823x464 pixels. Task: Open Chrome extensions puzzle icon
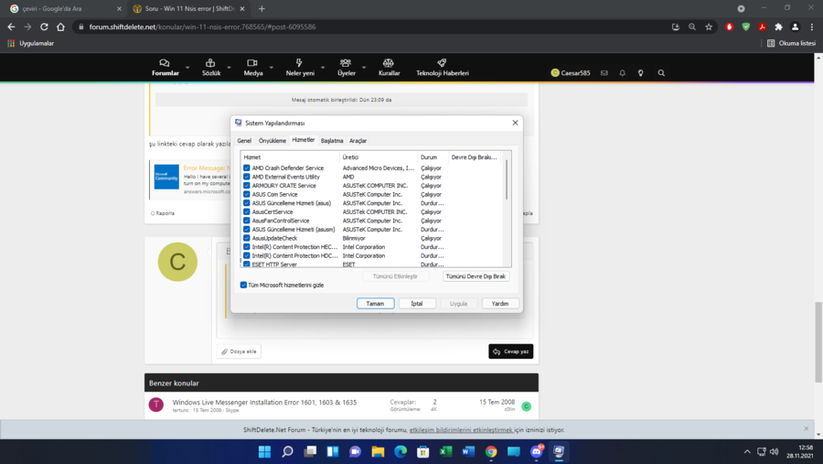(779, 27)
